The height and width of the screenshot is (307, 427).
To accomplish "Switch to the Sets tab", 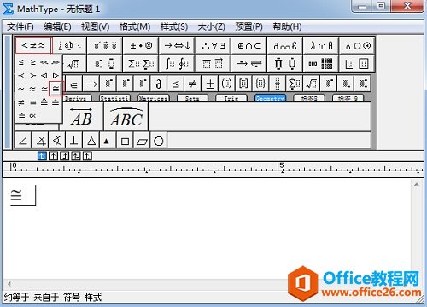I will click(x=192, y=98).
